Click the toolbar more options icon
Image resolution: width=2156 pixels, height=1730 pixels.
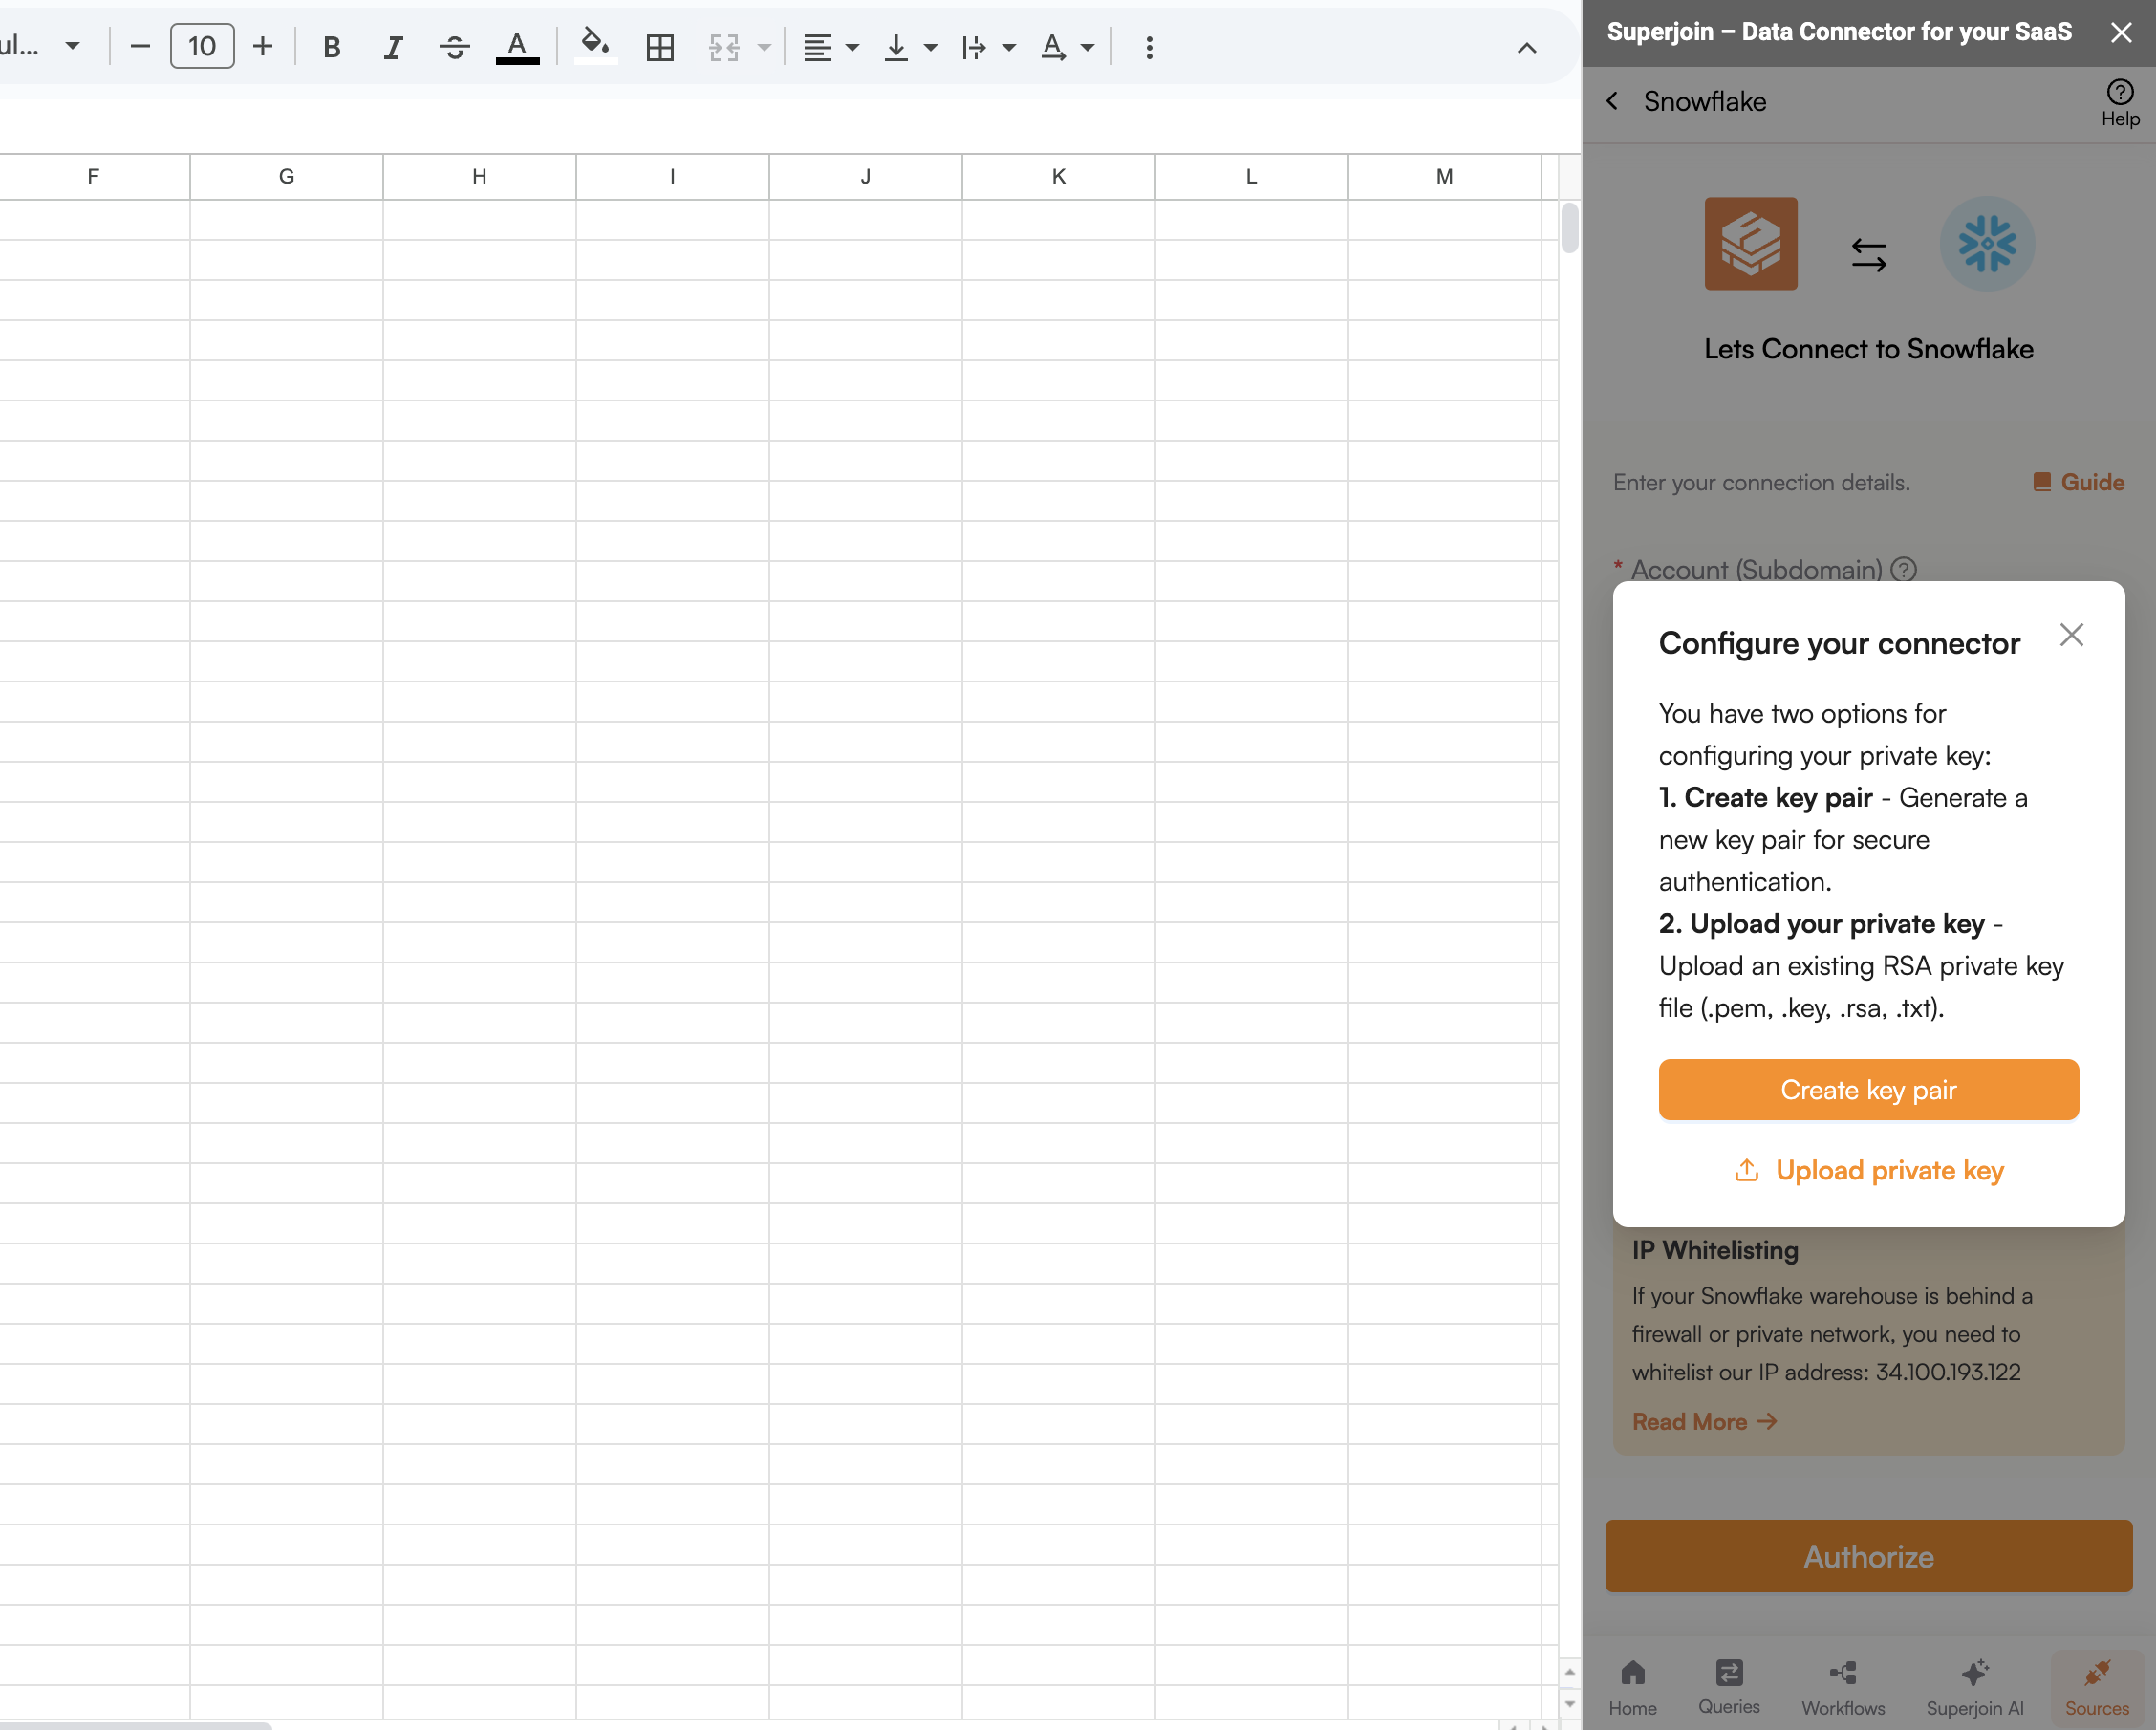tap(1149, 47)
